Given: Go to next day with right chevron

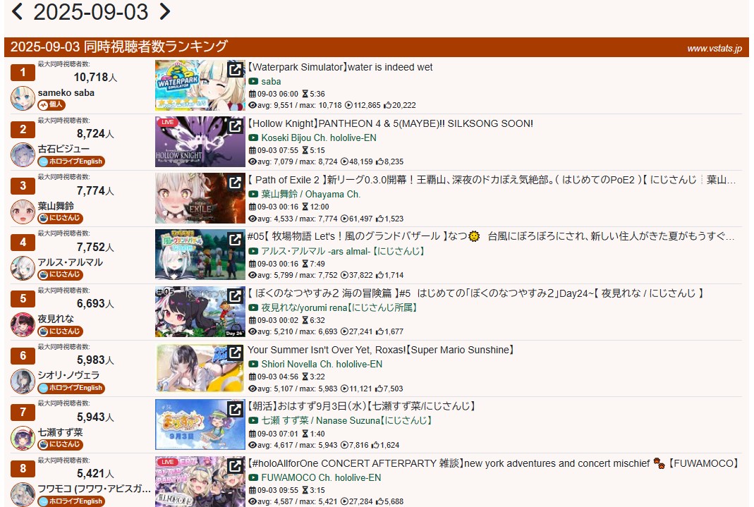Looking at the screenshot, I should tap(164, 11).
